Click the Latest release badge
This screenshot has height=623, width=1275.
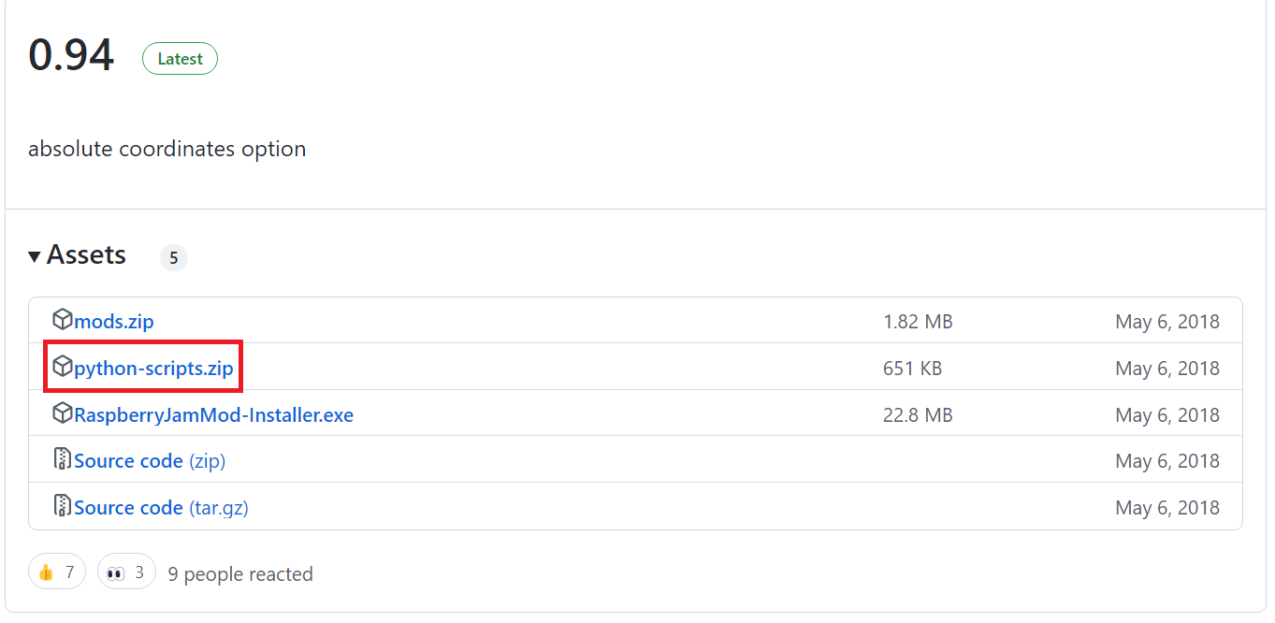coord(180,59)
